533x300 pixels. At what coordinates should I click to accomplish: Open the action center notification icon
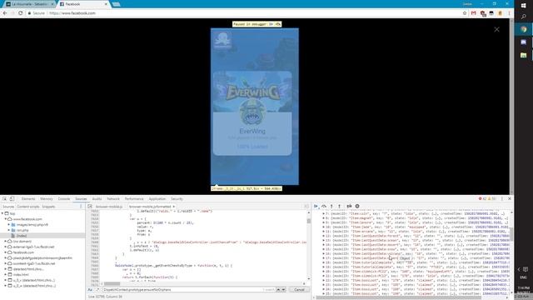tap(526, 269)
